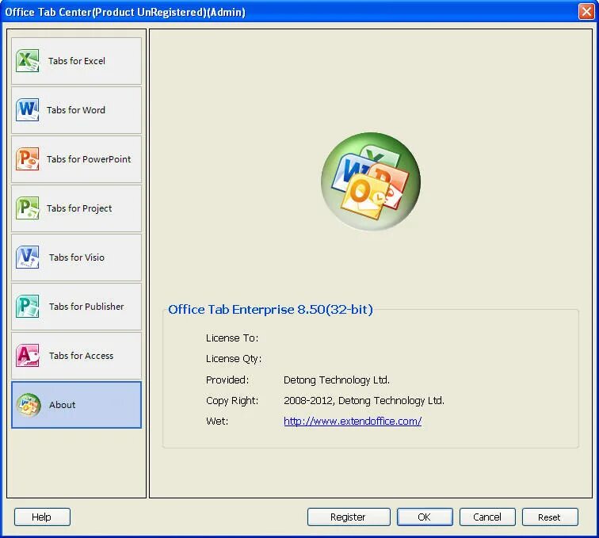
Task: Click the PowerPoint icon in the sidebar
Action: [27, 158]
